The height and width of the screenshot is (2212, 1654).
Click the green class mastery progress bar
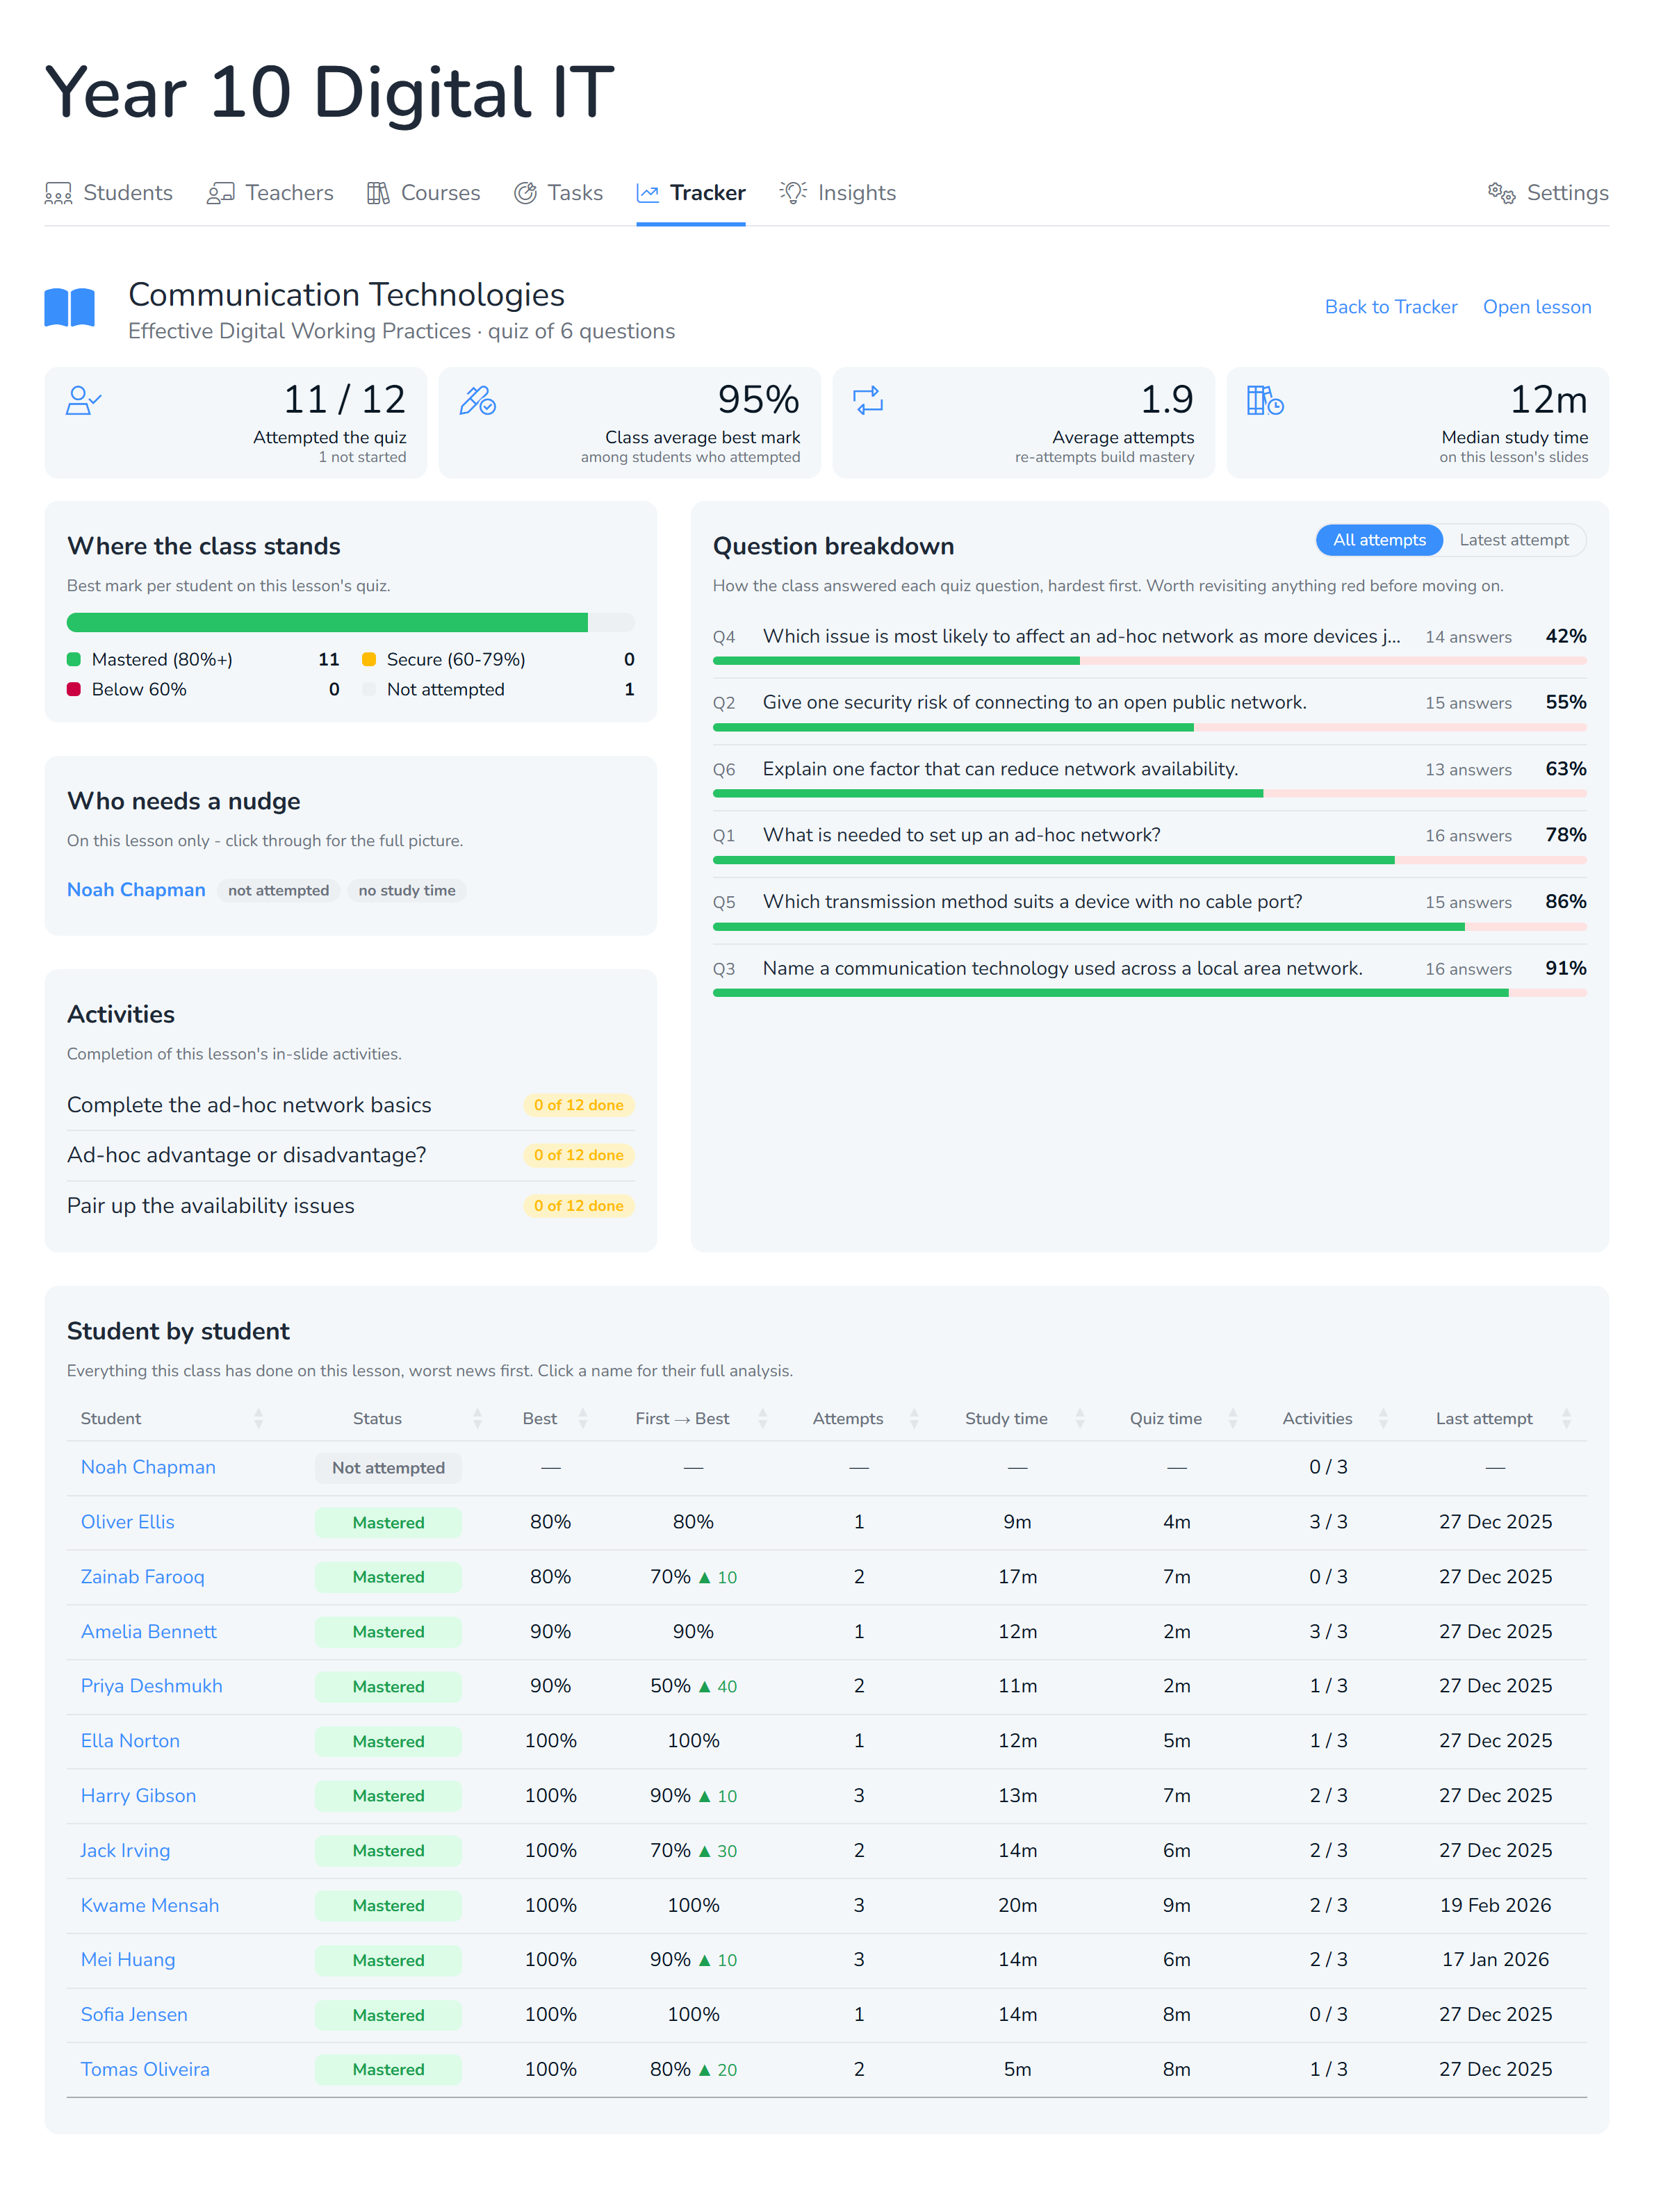point(327,623)
